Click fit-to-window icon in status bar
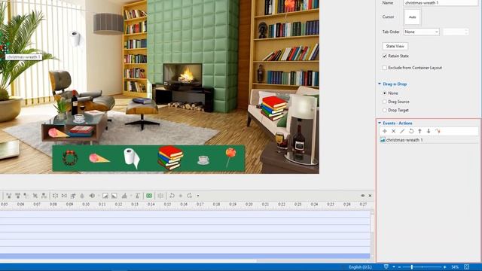Screen dimensions: 482x271 (x=467, y=267)
